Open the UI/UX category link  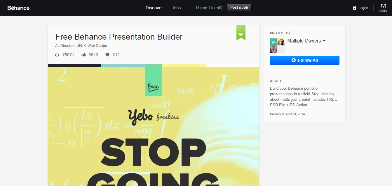tap(81, 46)
